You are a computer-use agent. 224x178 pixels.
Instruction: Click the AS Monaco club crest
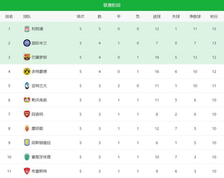27,129
